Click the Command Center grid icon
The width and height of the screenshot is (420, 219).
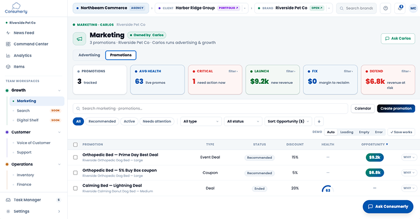(8, 44)
